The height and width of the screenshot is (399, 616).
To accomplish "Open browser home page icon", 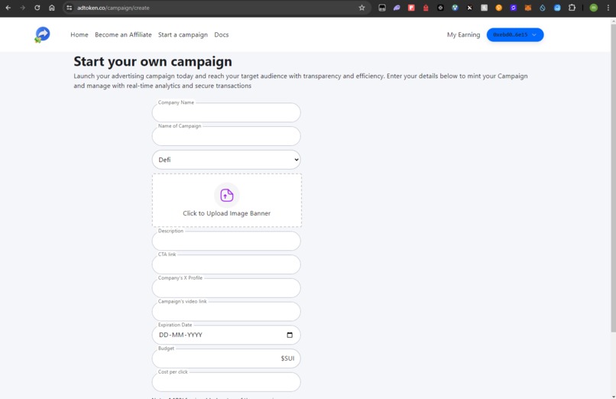I will pos(51,8).
